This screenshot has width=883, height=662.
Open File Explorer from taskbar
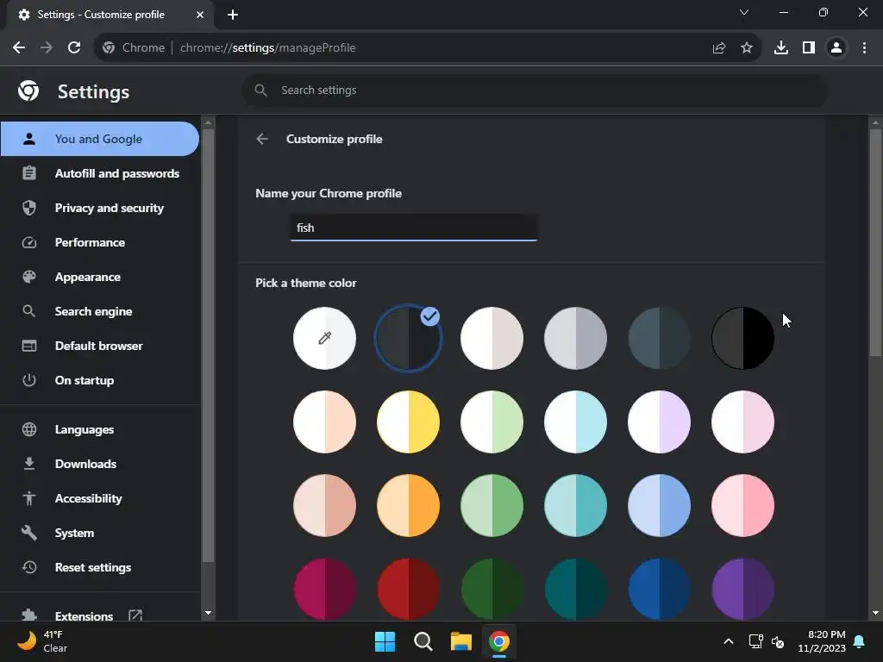click(461, 641)
